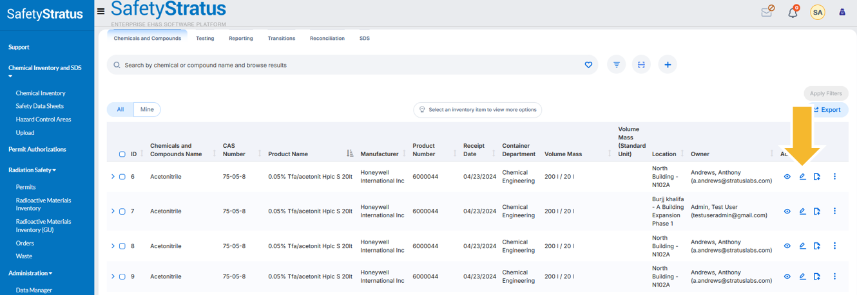Open more actions menu for row ID 9

click(834, 277)
